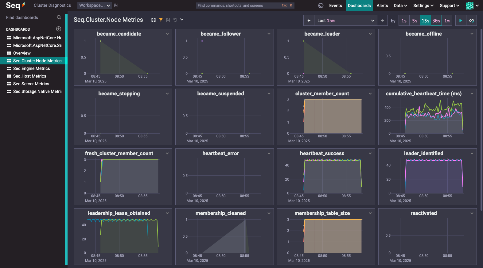Select 5s interval
Image resolution: width=483 pixels, height=268 pixels.
(x=415, y=21)
